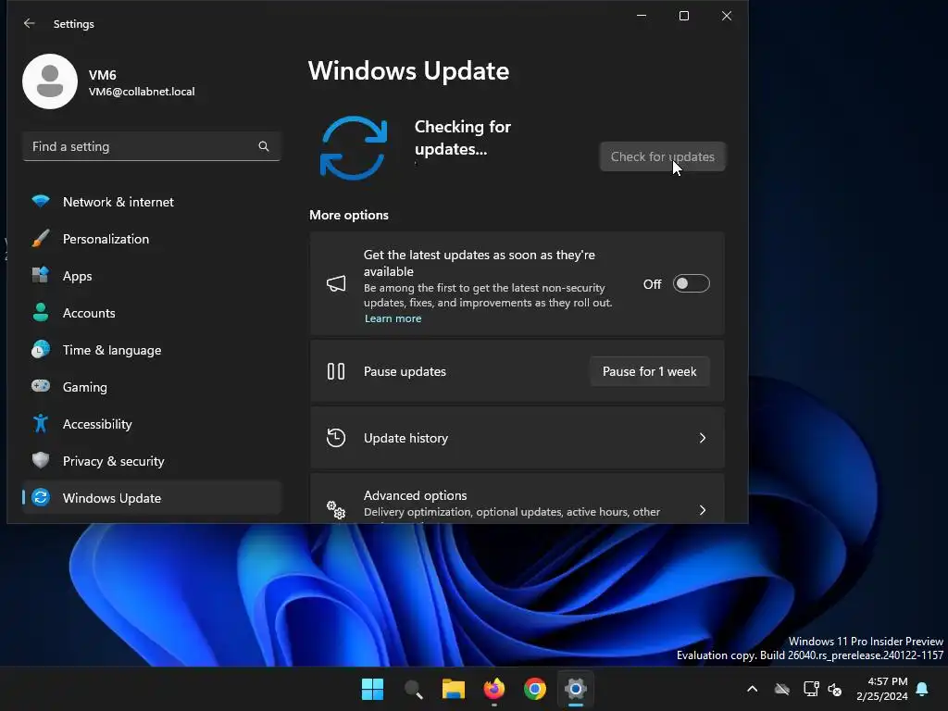Click the Accessibility figure icon
Viewport: 948px width, 711px height.
[x=41, y=423]
